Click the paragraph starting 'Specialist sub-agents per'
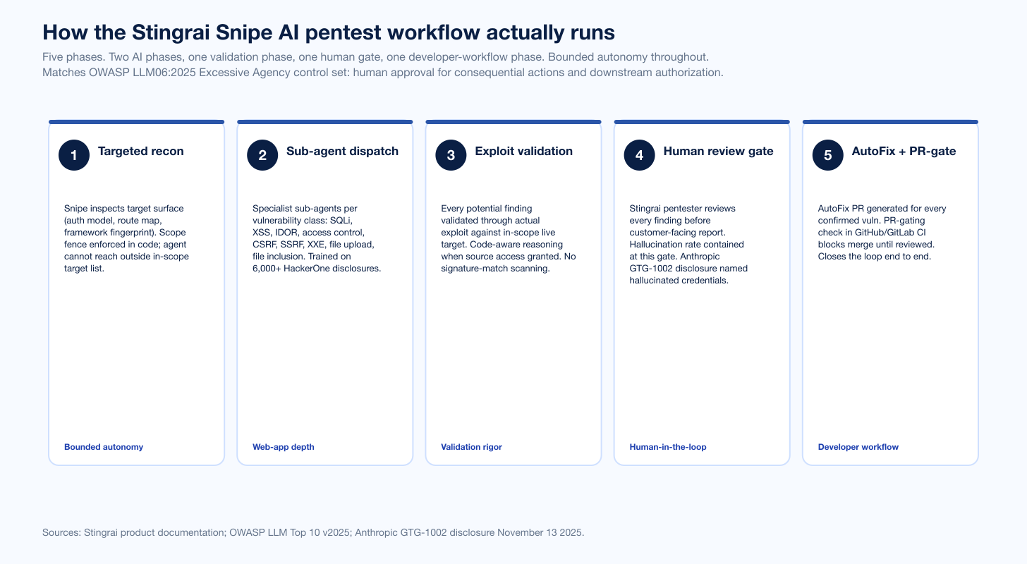The height and width of the screenshot is (564, 1027). point(317,238)
